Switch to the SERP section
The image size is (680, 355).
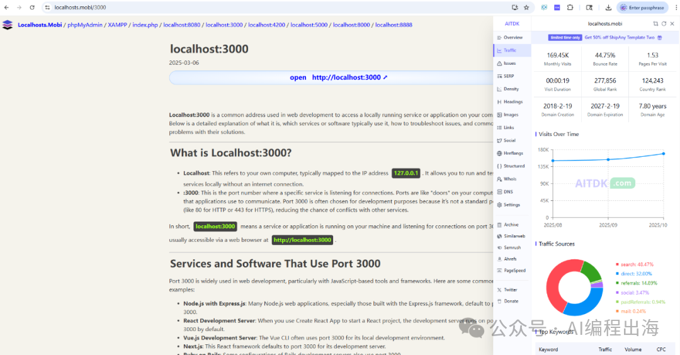click(512, 76)
